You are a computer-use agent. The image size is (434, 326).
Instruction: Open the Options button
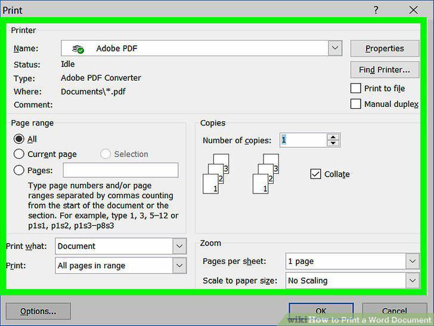point(38,311)
